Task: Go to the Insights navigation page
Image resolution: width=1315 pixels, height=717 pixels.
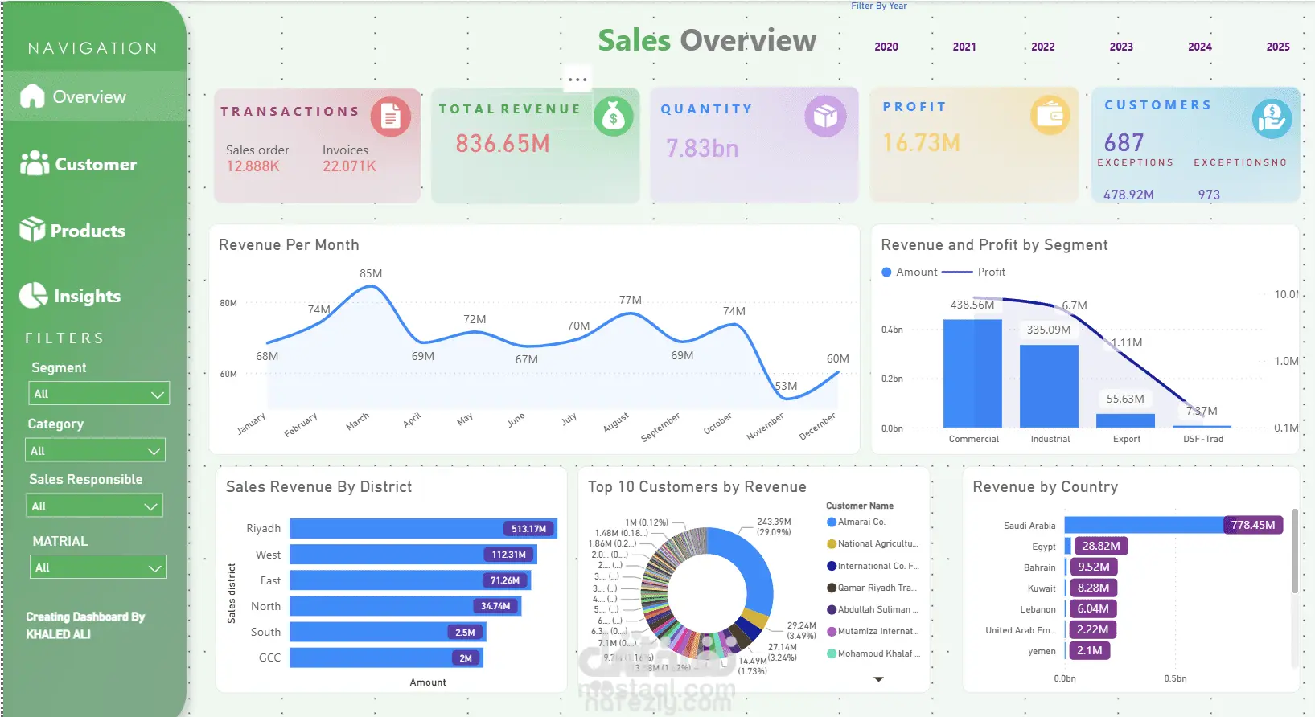Action: [x=87, y=296]
